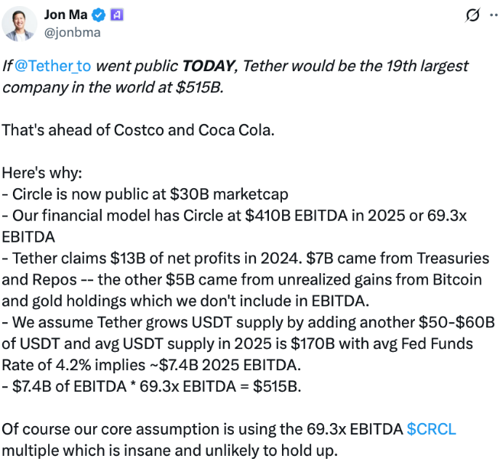Visit the @jonbma handle
The image size is (499, 459).
73,32
